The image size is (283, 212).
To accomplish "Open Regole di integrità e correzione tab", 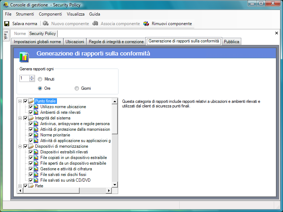I will (x=116, y=42).
